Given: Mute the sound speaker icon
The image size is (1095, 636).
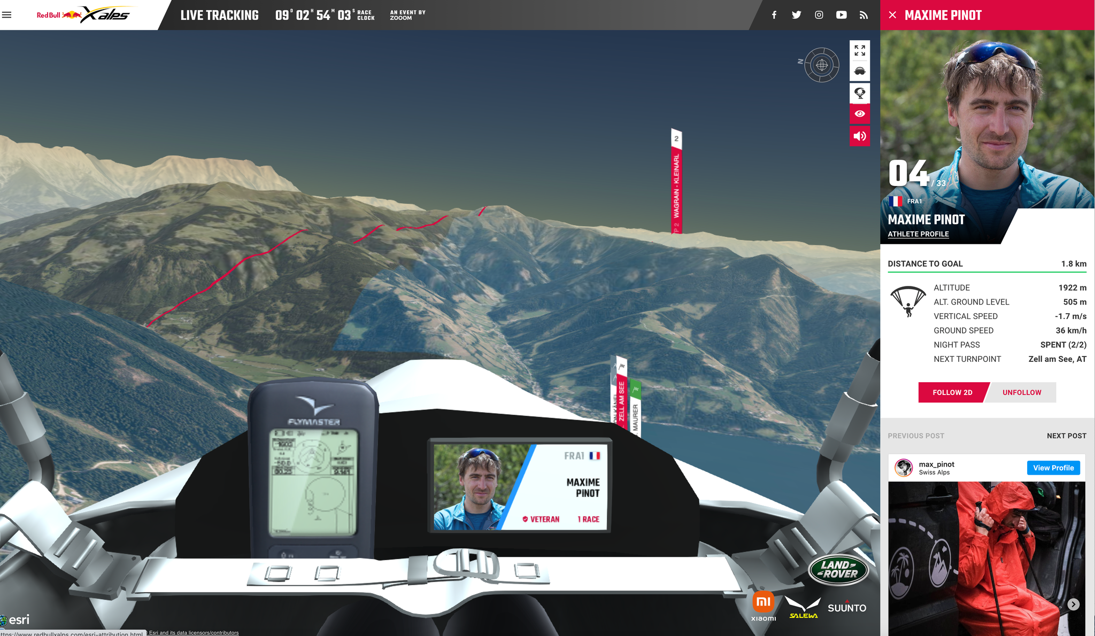Looking at the screenshot, I should (x=860, y=136).
